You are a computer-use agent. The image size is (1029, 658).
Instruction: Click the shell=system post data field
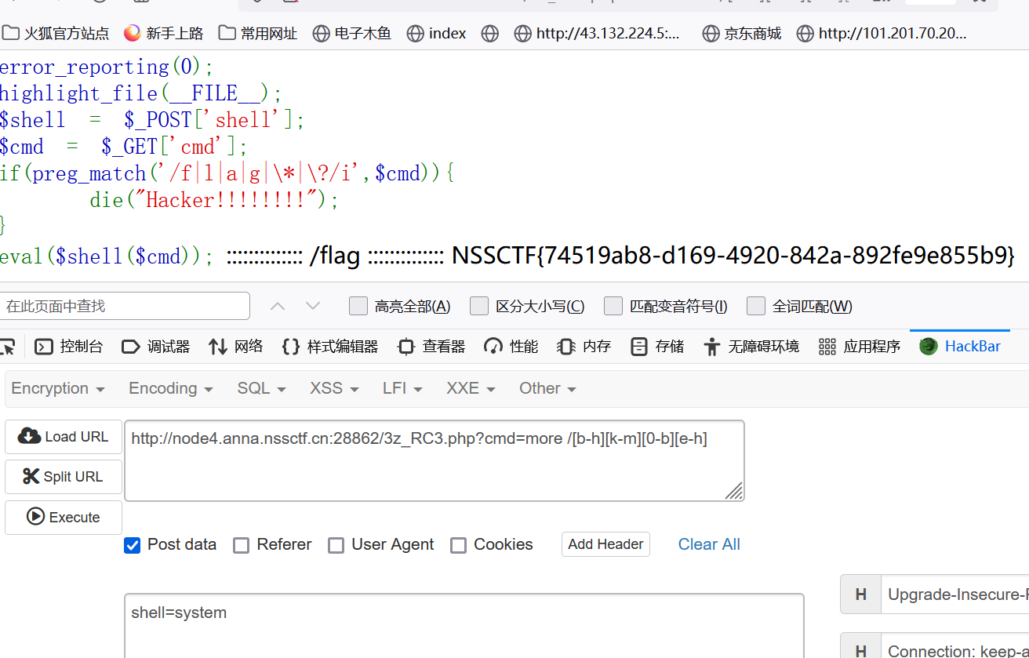click(464, 626)
